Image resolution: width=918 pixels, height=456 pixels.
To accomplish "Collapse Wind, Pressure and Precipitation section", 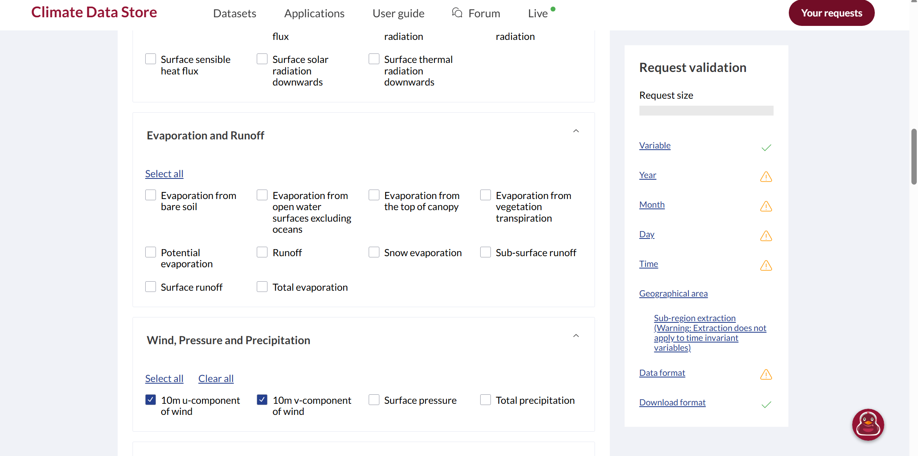I will coord(576,336).
